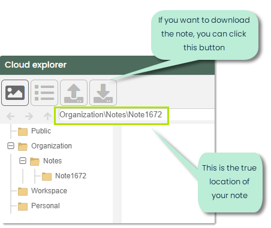
Task: Download the note with the download icon
Action: (x=103, y=93)
